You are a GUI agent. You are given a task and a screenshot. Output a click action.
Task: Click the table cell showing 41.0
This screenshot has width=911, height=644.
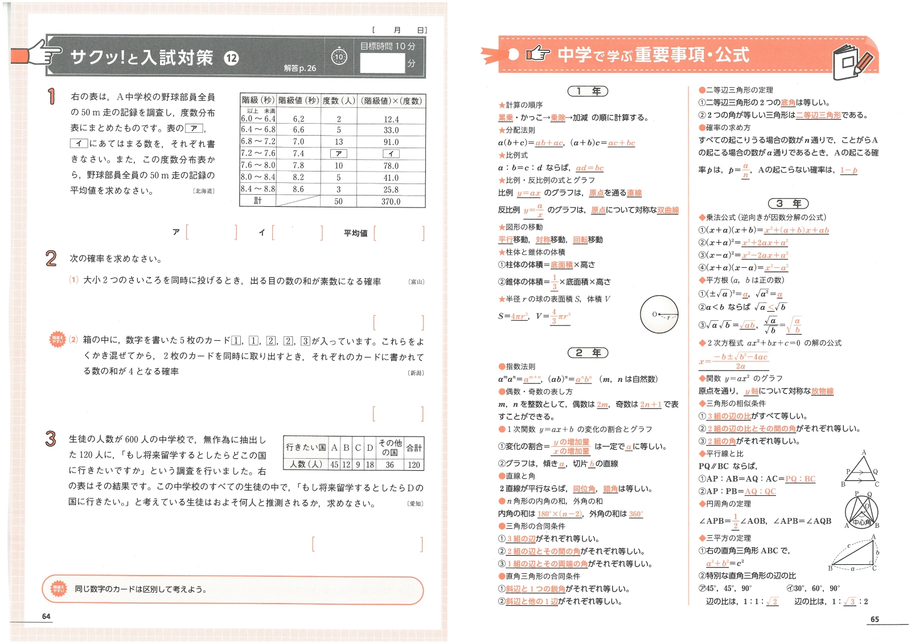(391, 177)
